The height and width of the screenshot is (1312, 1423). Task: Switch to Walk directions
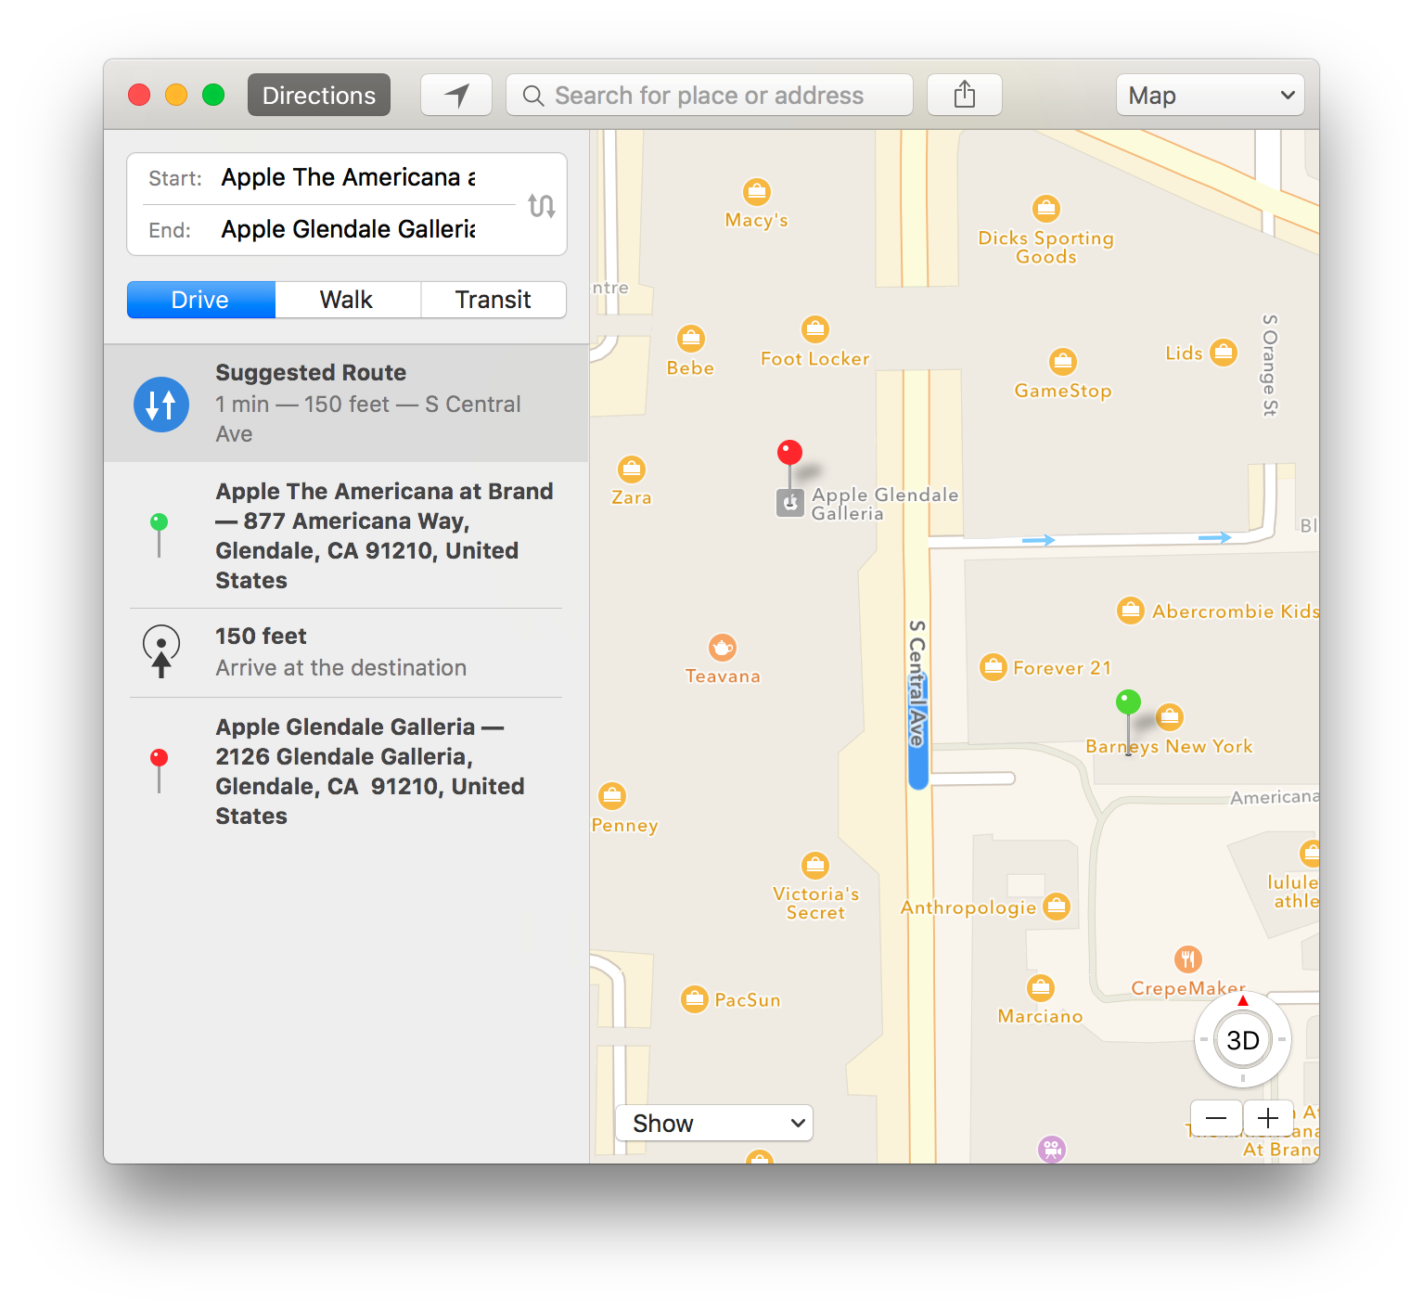pos(348,300)
